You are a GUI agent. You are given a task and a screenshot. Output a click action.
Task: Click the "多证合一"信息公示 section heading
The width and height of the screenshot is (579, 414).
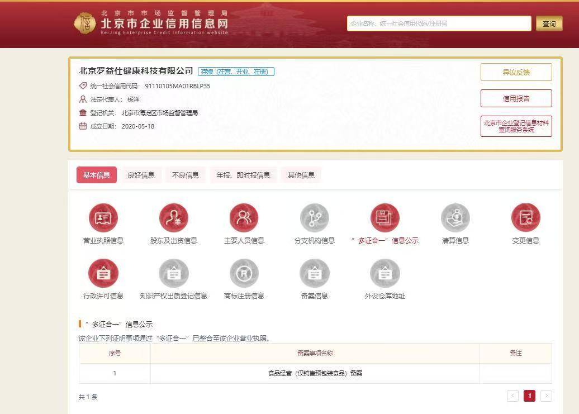[118, 325]
